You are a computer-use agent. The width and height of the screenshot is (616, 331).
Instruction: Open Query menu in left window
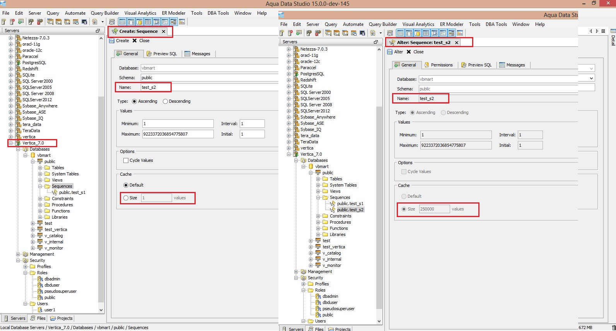[53, 13]
